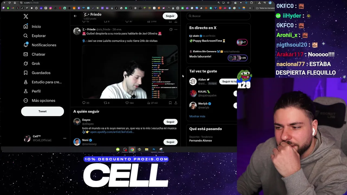The width and height of the screenshot is (347, 195).
Task: Open Modo laburante live space
Action: click(x=200, y=56)
